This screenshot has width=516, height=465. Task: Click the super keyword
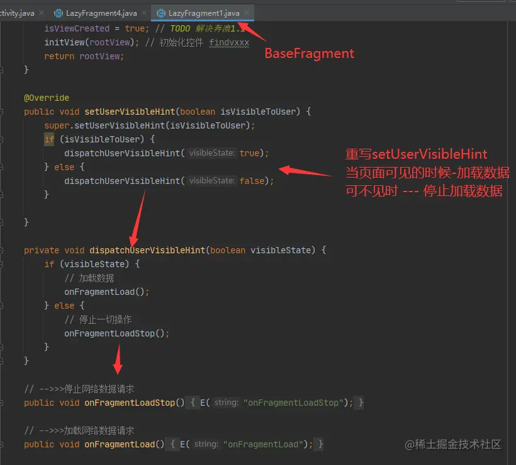pos(57,125)
